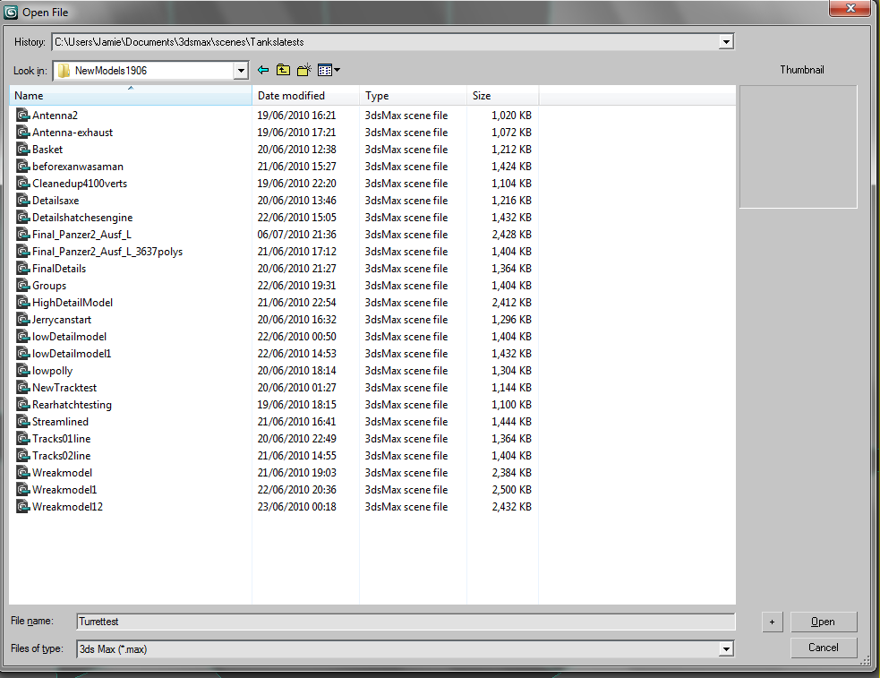Open the Look in folder dropdown

click(x=240, y=71)
